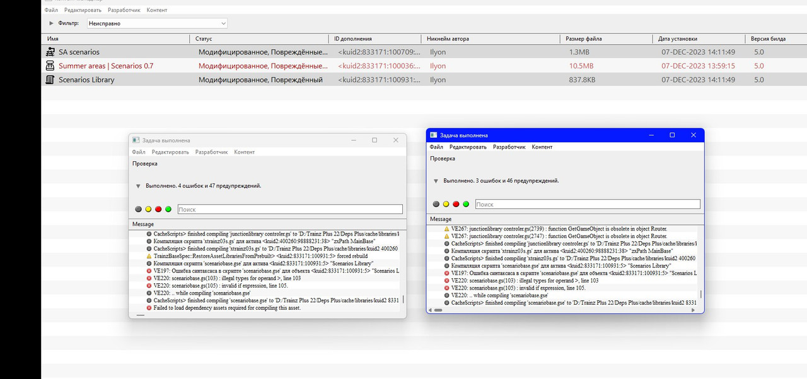Select 'SA scenarios' asset name
Image resolution: width=807 pixels, height=379 pixels.
pyautogui.click(x=79, y=52)
